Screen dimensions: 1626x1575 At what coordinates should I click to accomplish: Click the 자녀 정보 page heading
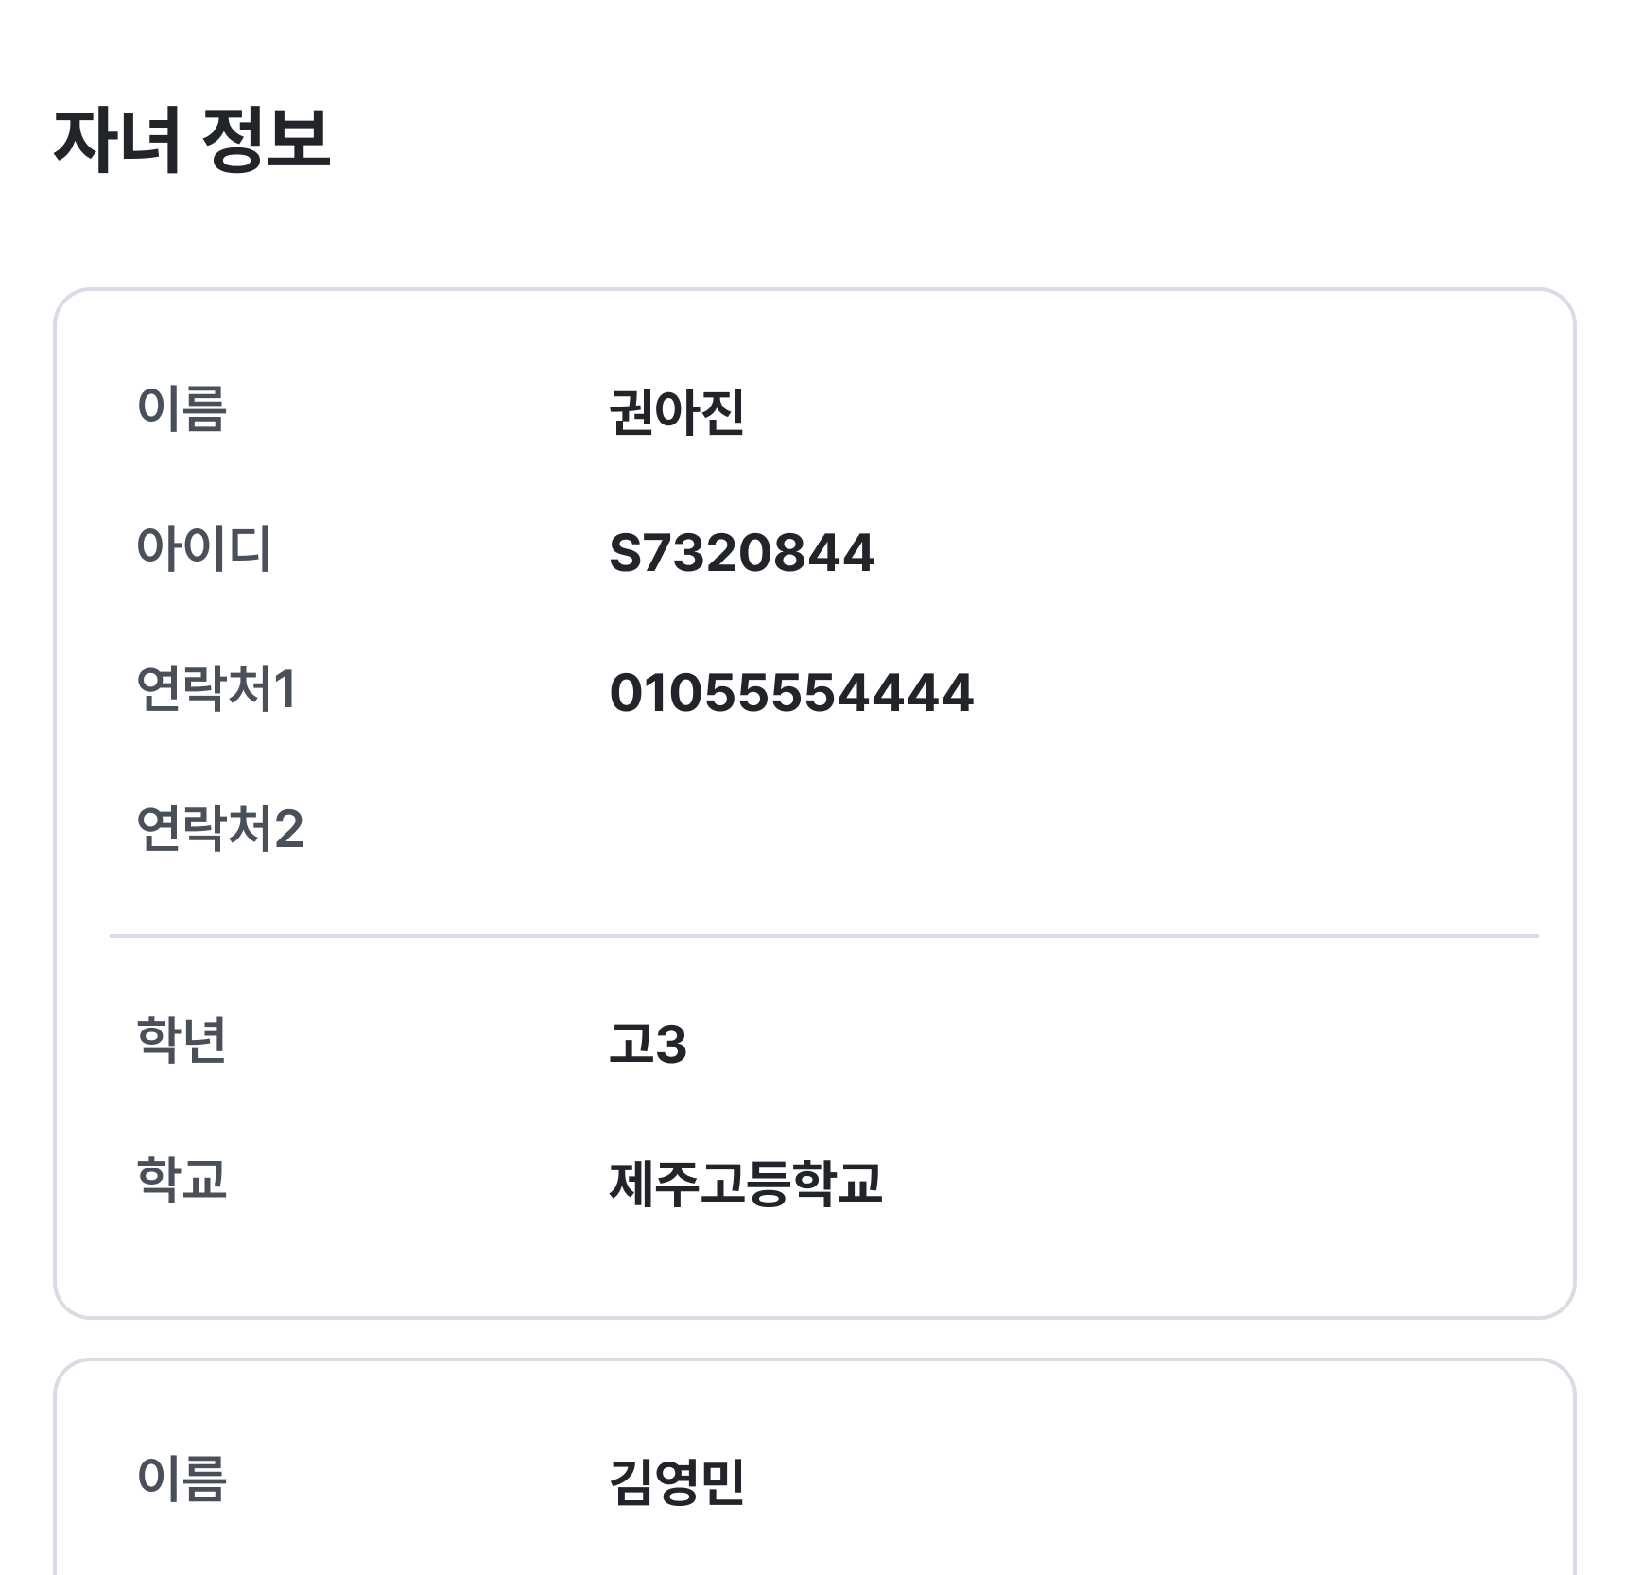tap(192, 139)
